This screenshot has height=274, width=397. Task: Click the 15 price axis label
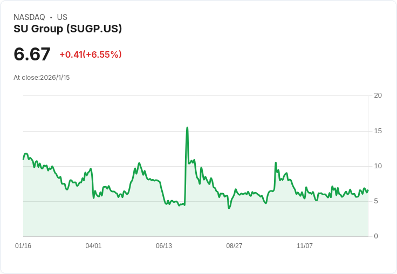[x=378, y=131]
